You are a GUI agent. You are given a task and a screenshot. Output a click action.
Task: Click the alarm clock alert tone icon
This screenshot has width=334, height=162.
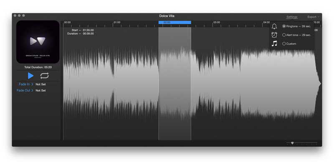point(274,35)
